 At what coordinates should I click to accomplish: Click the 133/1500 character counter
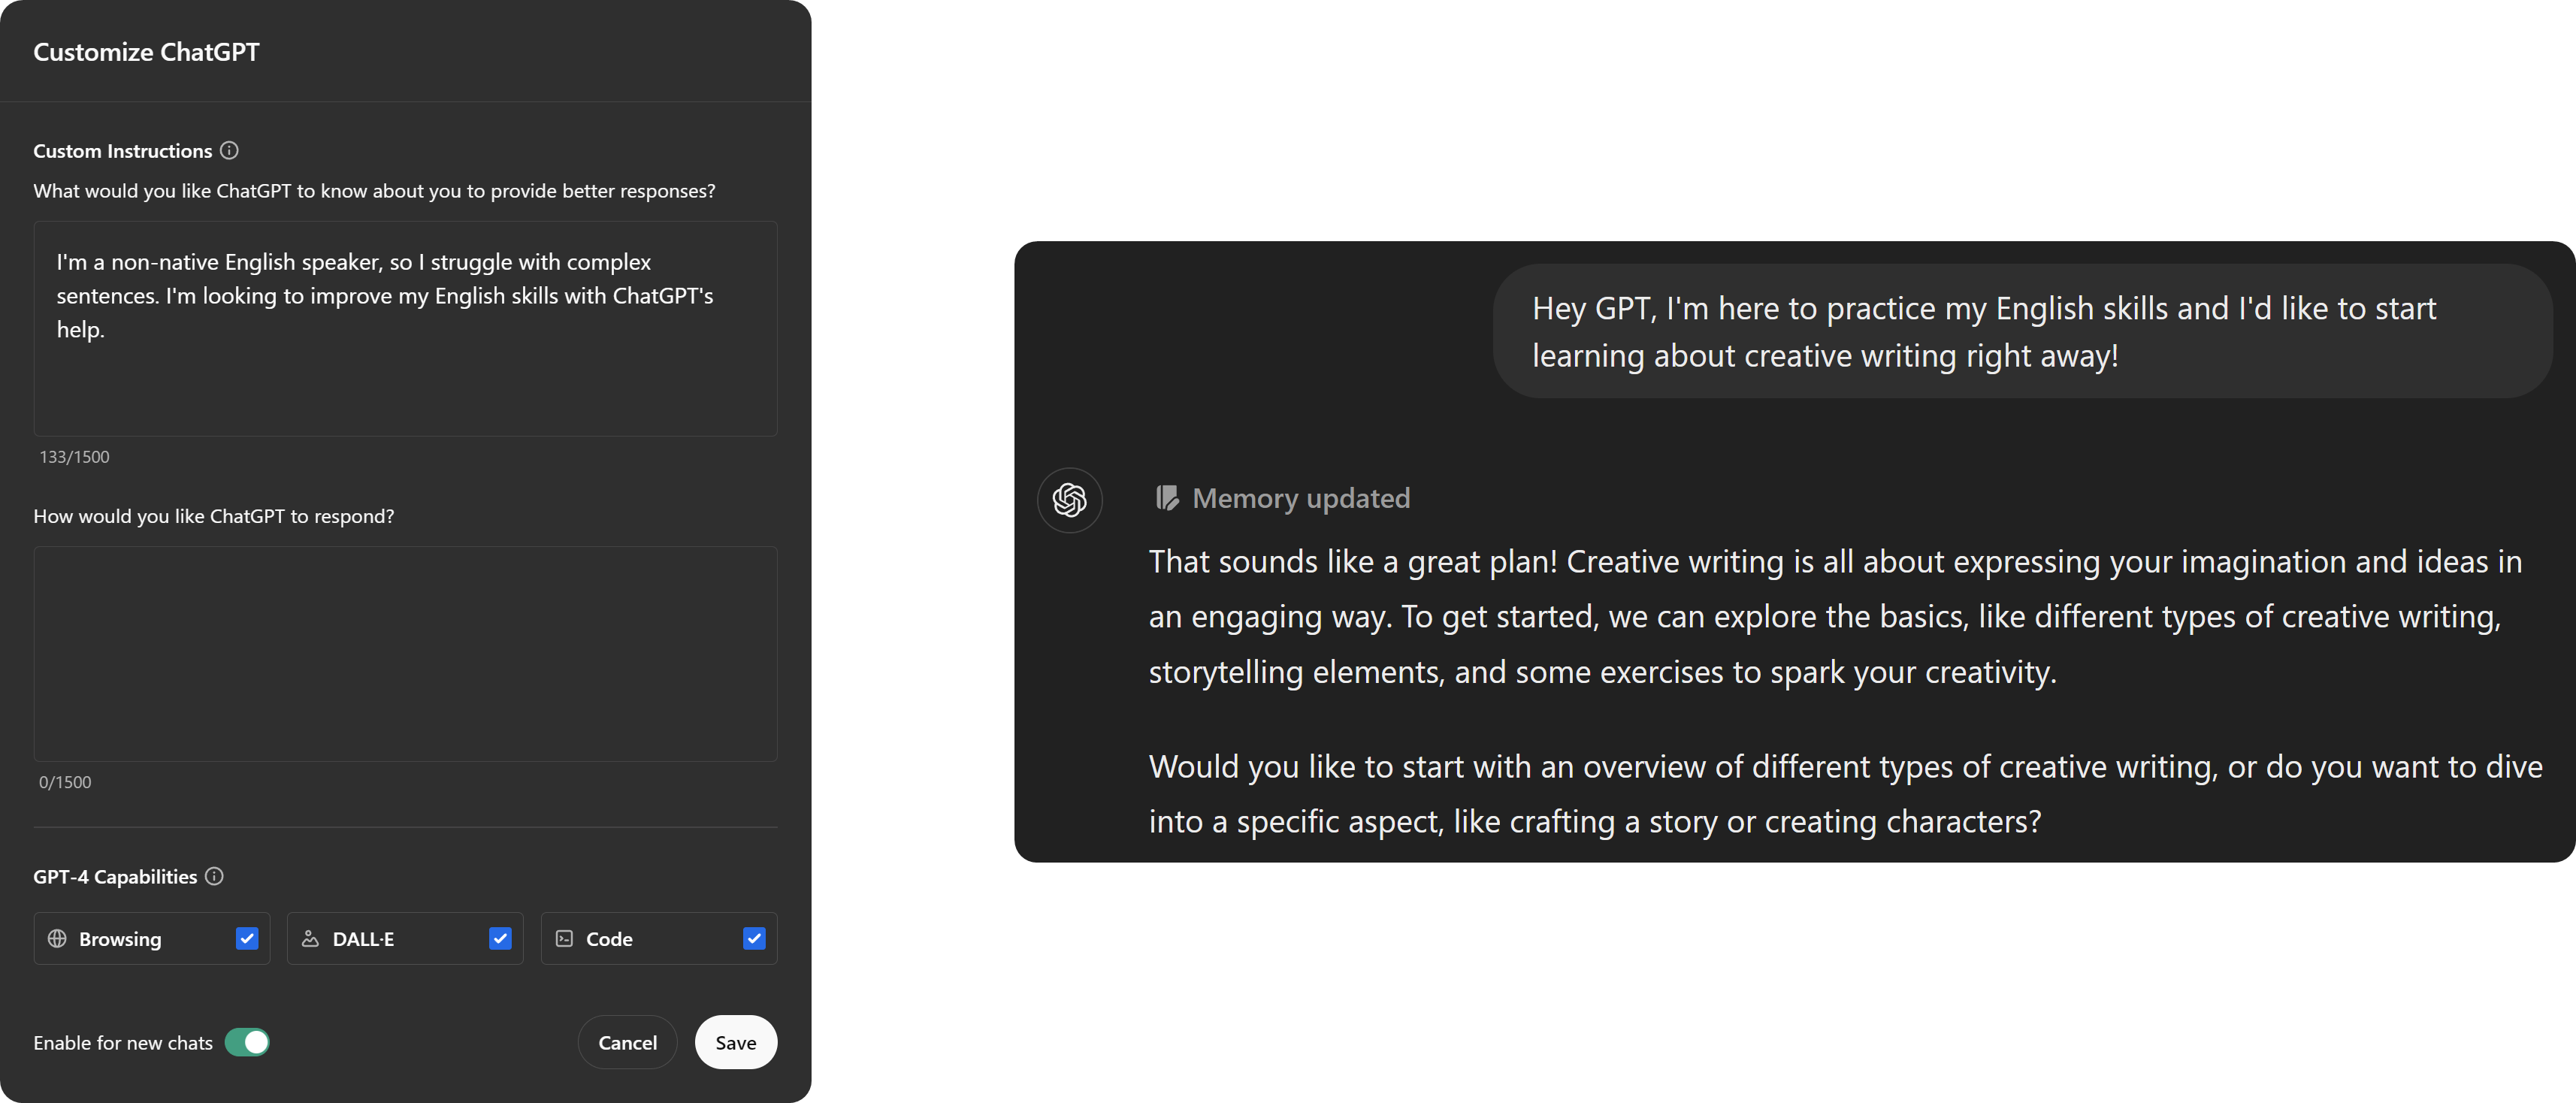coord(74,456)
